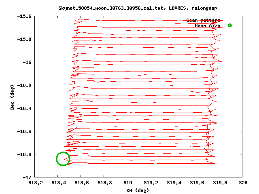Screen dimensions: 259x194
Task: Click the x-axis tick label 319.4
Action: (174, 183)
